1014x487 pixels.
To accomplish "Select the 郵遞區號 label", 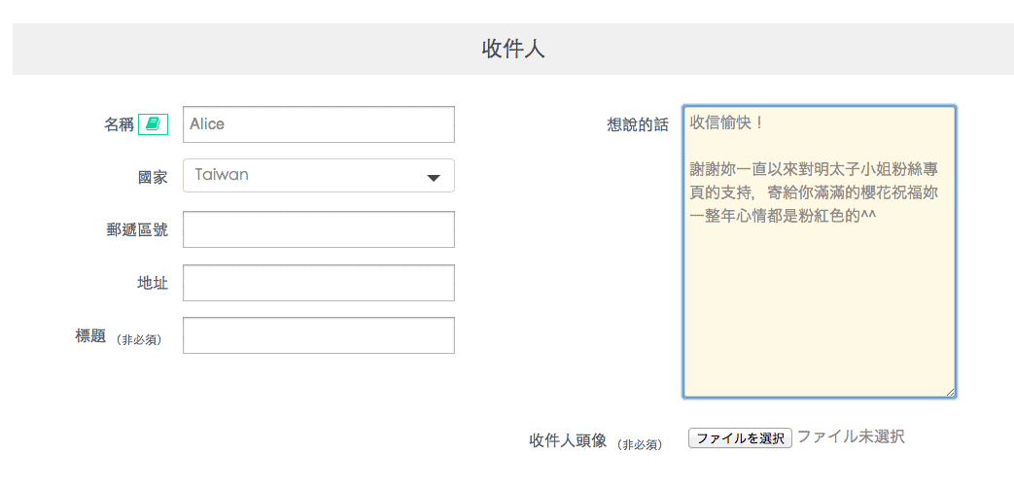I will [137, 230].
